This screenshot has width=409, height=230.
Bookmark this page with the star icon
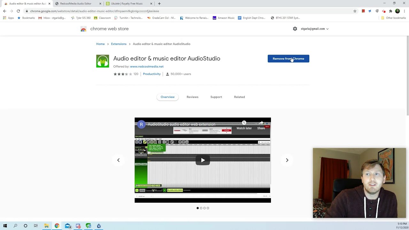point(355,11)
